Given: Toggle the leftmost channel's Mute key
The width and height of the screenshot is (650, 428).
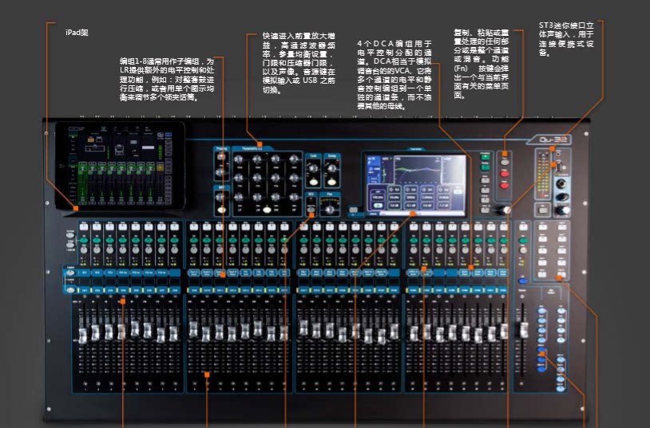Looking at the screenshot, I should tap(84, 227).
